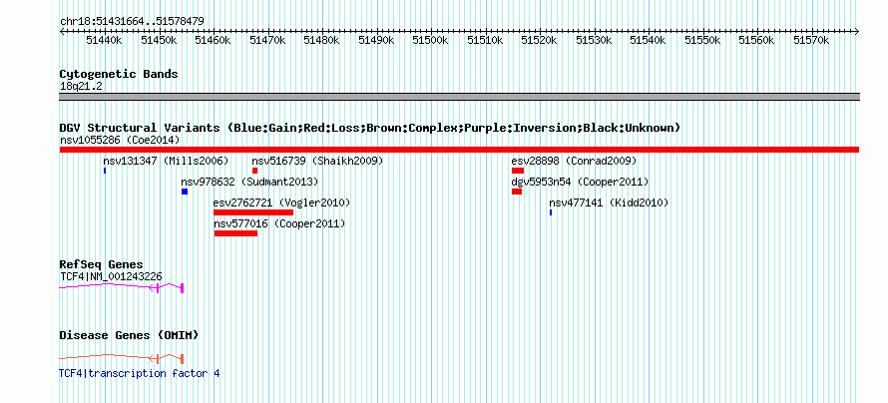The width and height of the screenshot is (888, 403).
Task: Click the small blue nsv477141 gain marker
Action: pos(551,212)
